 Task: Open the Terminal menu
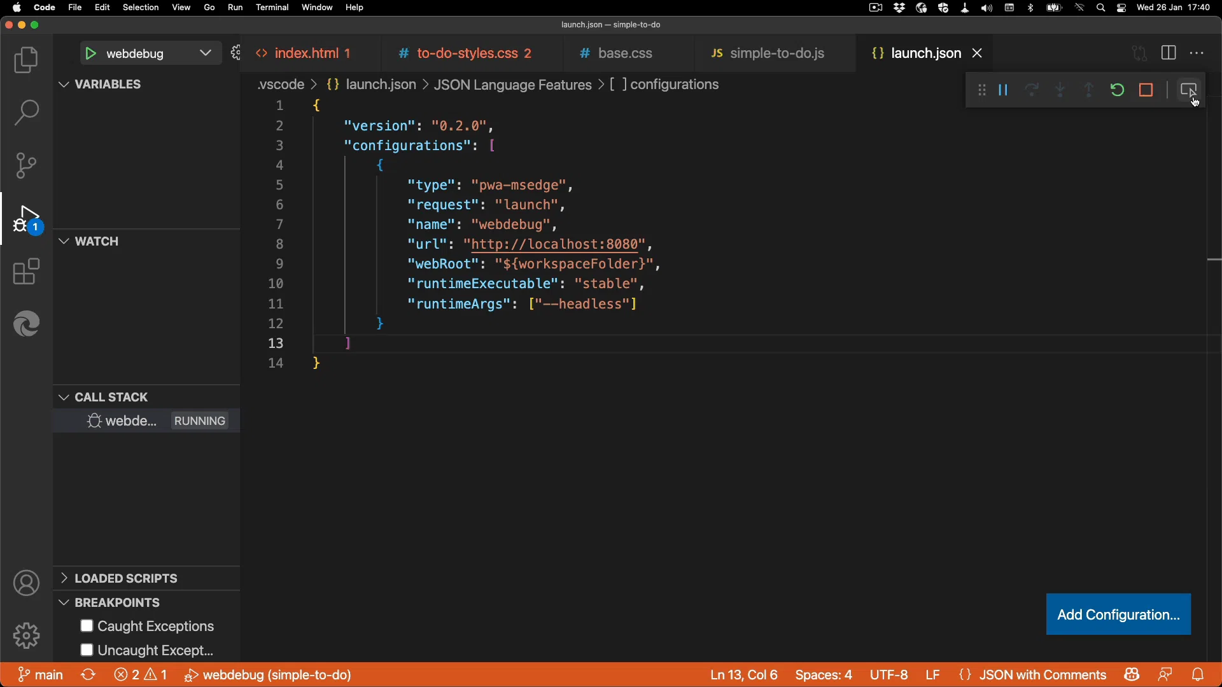point(272,8)
